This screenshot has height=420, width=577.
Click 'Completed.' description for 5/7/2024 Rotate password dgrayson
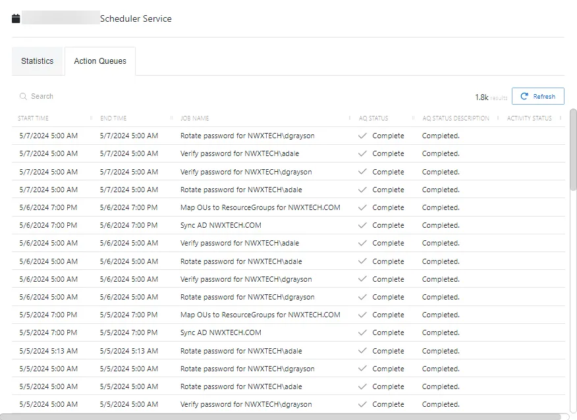tap(441, 136)
